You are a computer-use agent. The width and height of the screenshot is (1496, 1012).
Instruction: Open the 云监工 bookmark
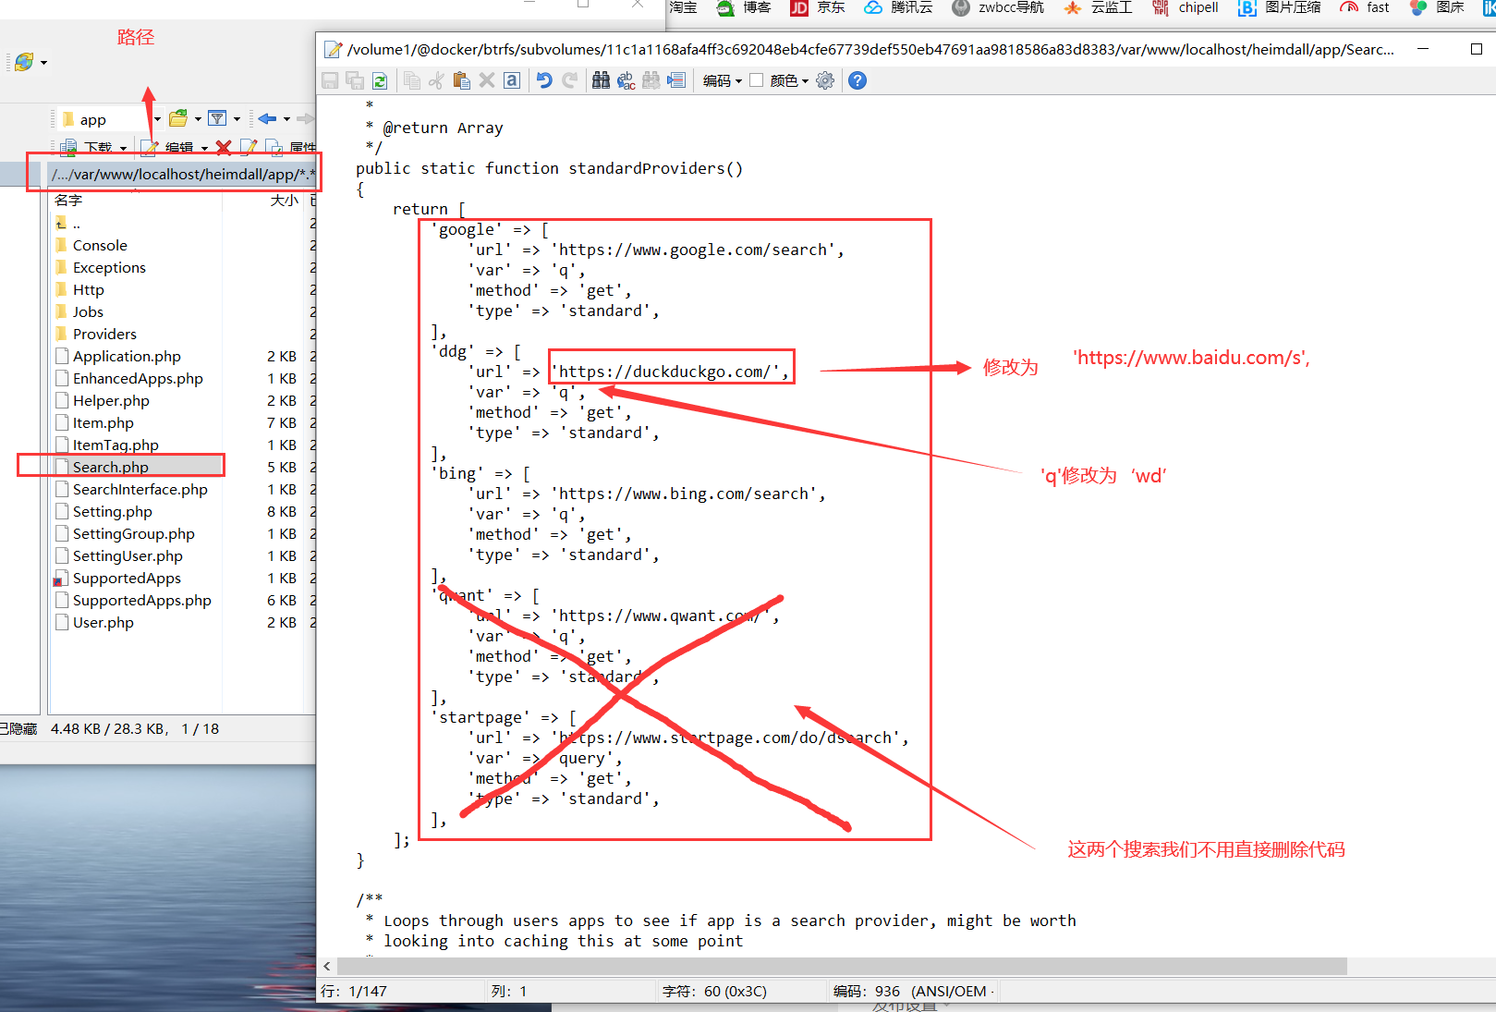click(x=1098, y=7)
